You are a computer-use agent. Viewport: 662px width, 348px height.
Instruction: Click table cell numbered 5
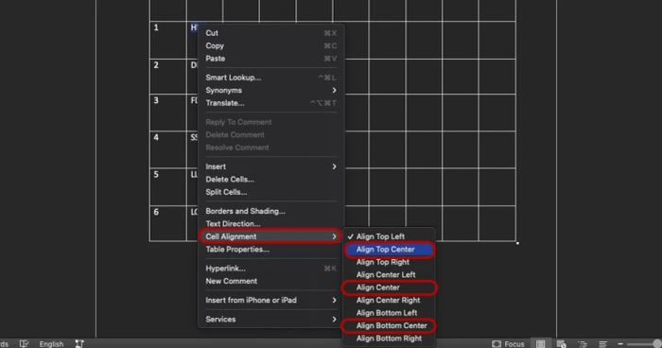[168, 186]
